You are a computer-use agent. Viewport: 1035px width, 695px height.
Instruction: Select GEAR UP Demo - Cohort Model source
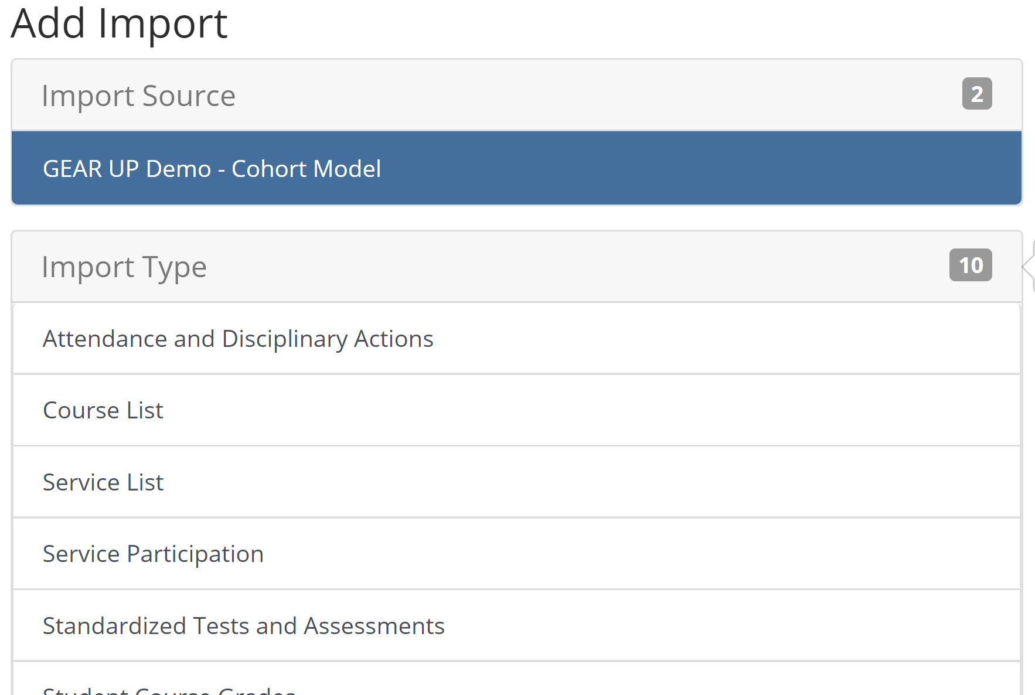click(x=212, y=169)
